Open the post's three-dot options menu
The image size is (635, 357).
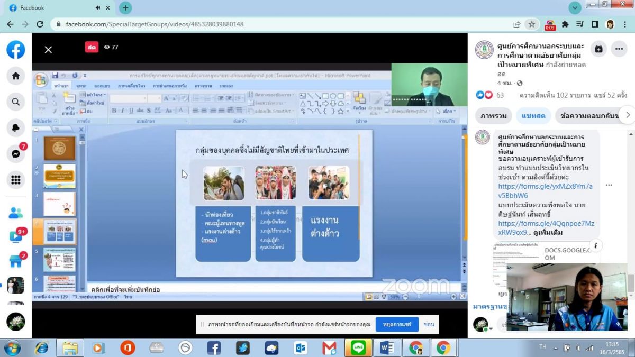619,49
